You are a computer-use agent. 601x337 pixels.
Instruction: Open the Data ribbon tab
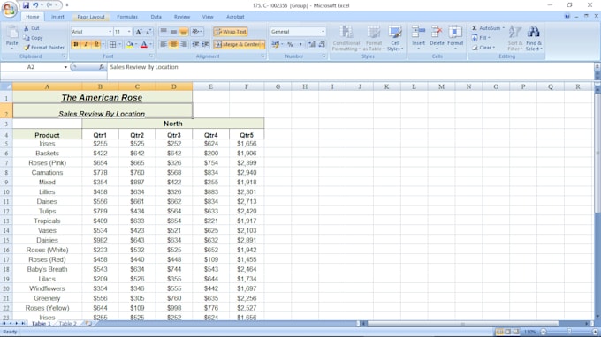coord(156,17)
